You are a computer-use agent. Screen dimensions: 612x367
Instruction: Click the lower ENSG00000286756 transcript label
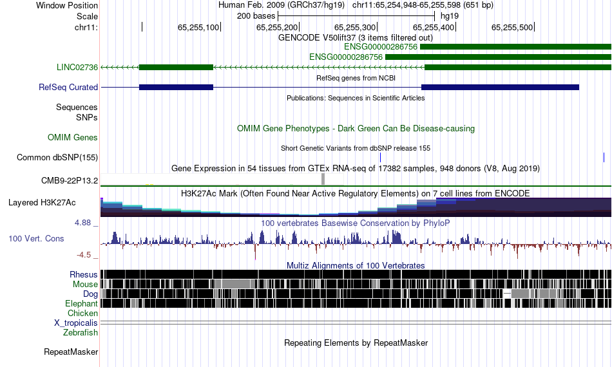(x=346, y=57)
